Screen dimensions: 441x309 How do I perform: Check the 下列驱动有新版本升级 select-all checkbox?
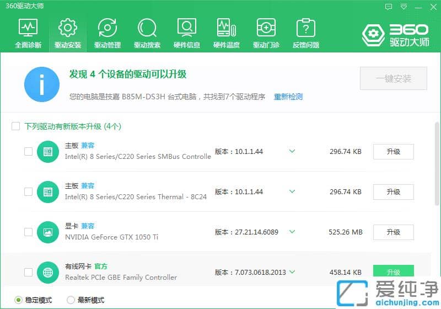click(x=16, y=126)
